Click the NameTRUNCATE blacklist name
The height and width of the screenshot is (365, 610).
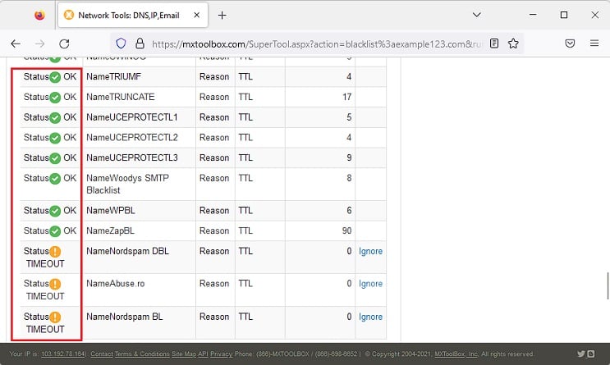(120, 97)
